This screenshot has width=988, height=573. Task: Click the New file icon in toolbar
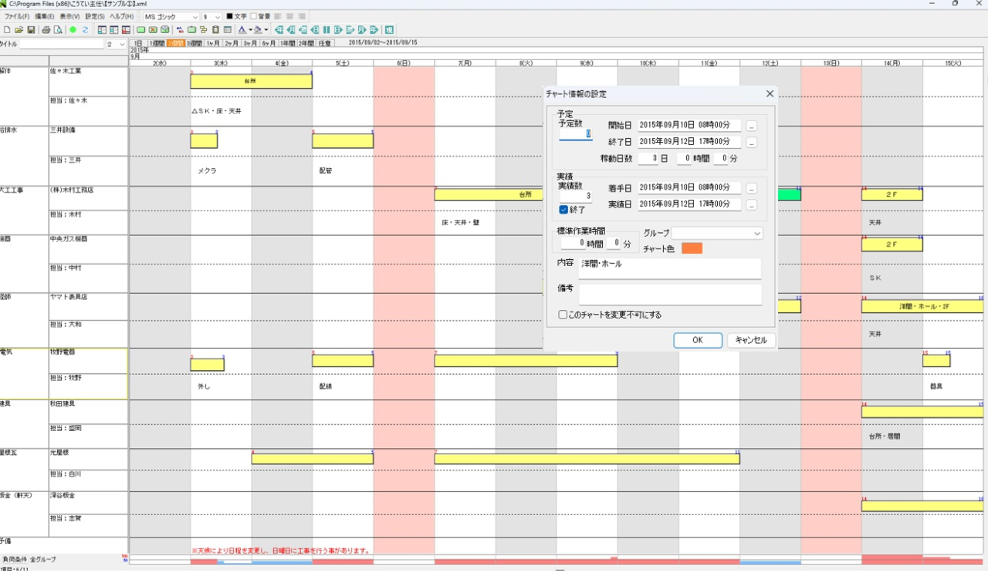click(x=7, y=30)
